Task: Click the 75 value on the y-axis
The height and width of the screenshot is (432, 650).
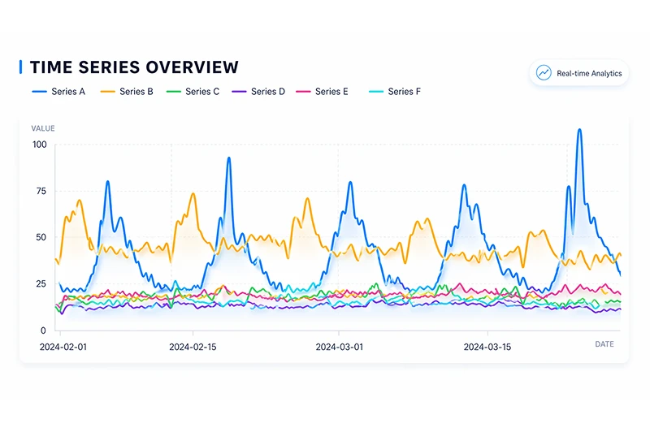Action: [x=41, y=191]
